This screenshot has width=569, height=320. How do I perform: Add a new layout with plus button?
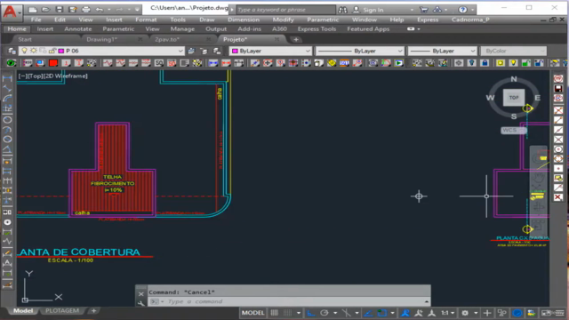tap(93, 311)
